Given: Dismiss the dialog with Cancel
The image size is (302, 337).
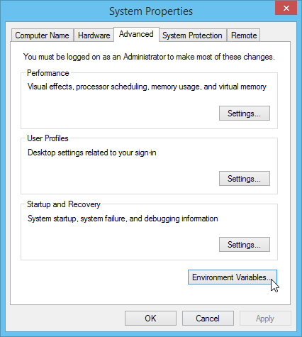Looking at the screenshot, I should pyautogui.click(x=208, y=319).
